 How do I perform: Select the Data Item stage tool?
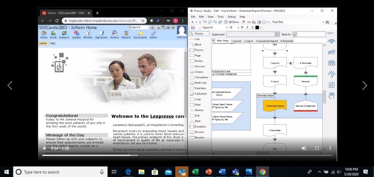coord(198,88)
